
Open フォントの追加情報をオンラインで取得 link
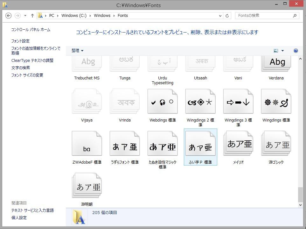(x=36, y=51)
